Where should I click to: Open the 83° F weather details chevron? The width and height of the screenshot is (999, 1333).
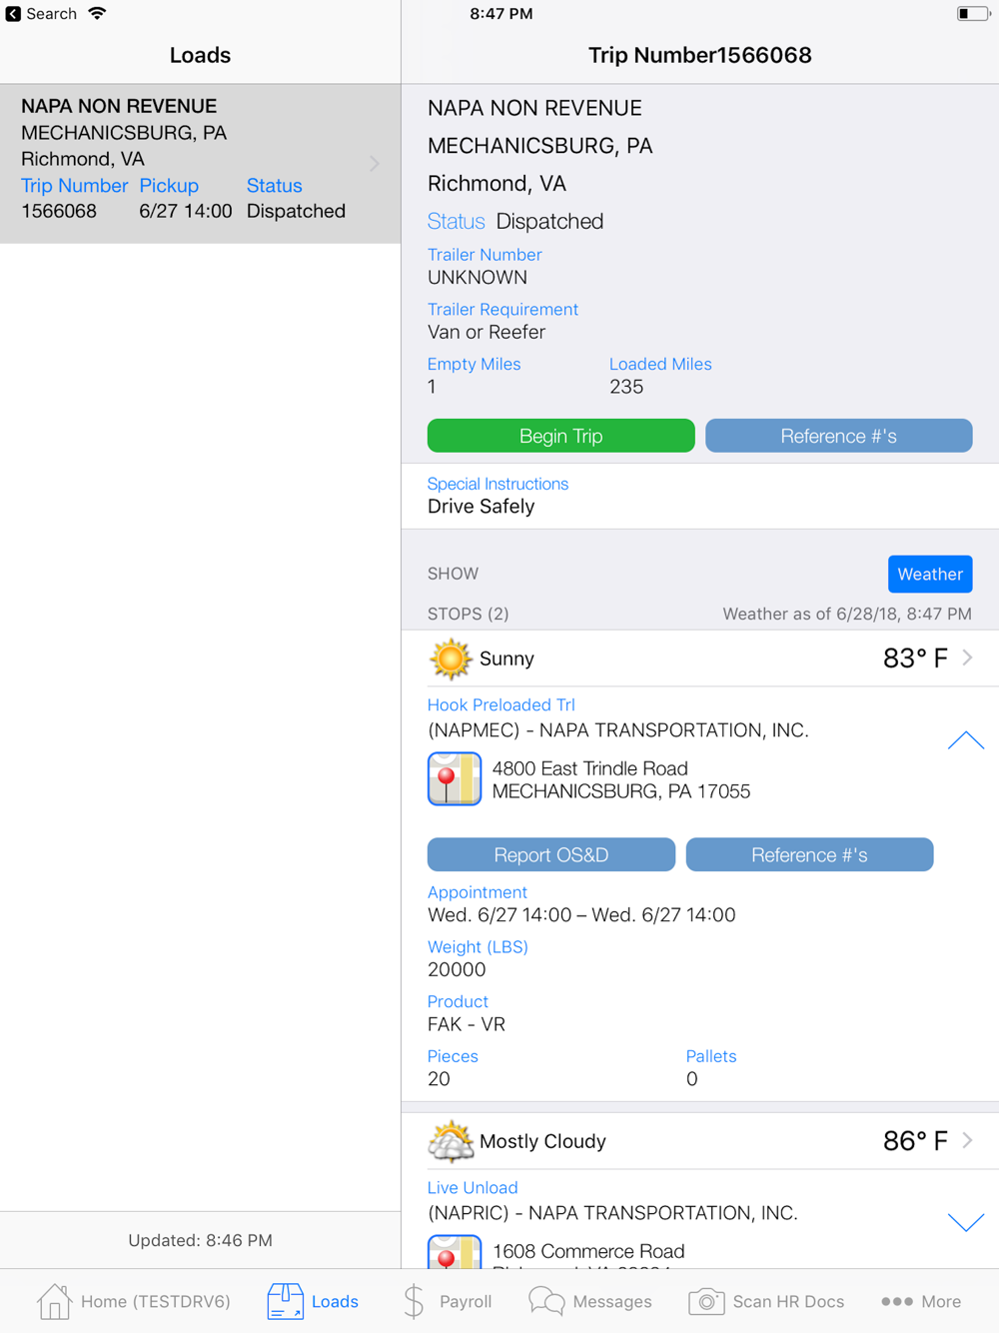(x=967, y=658)
